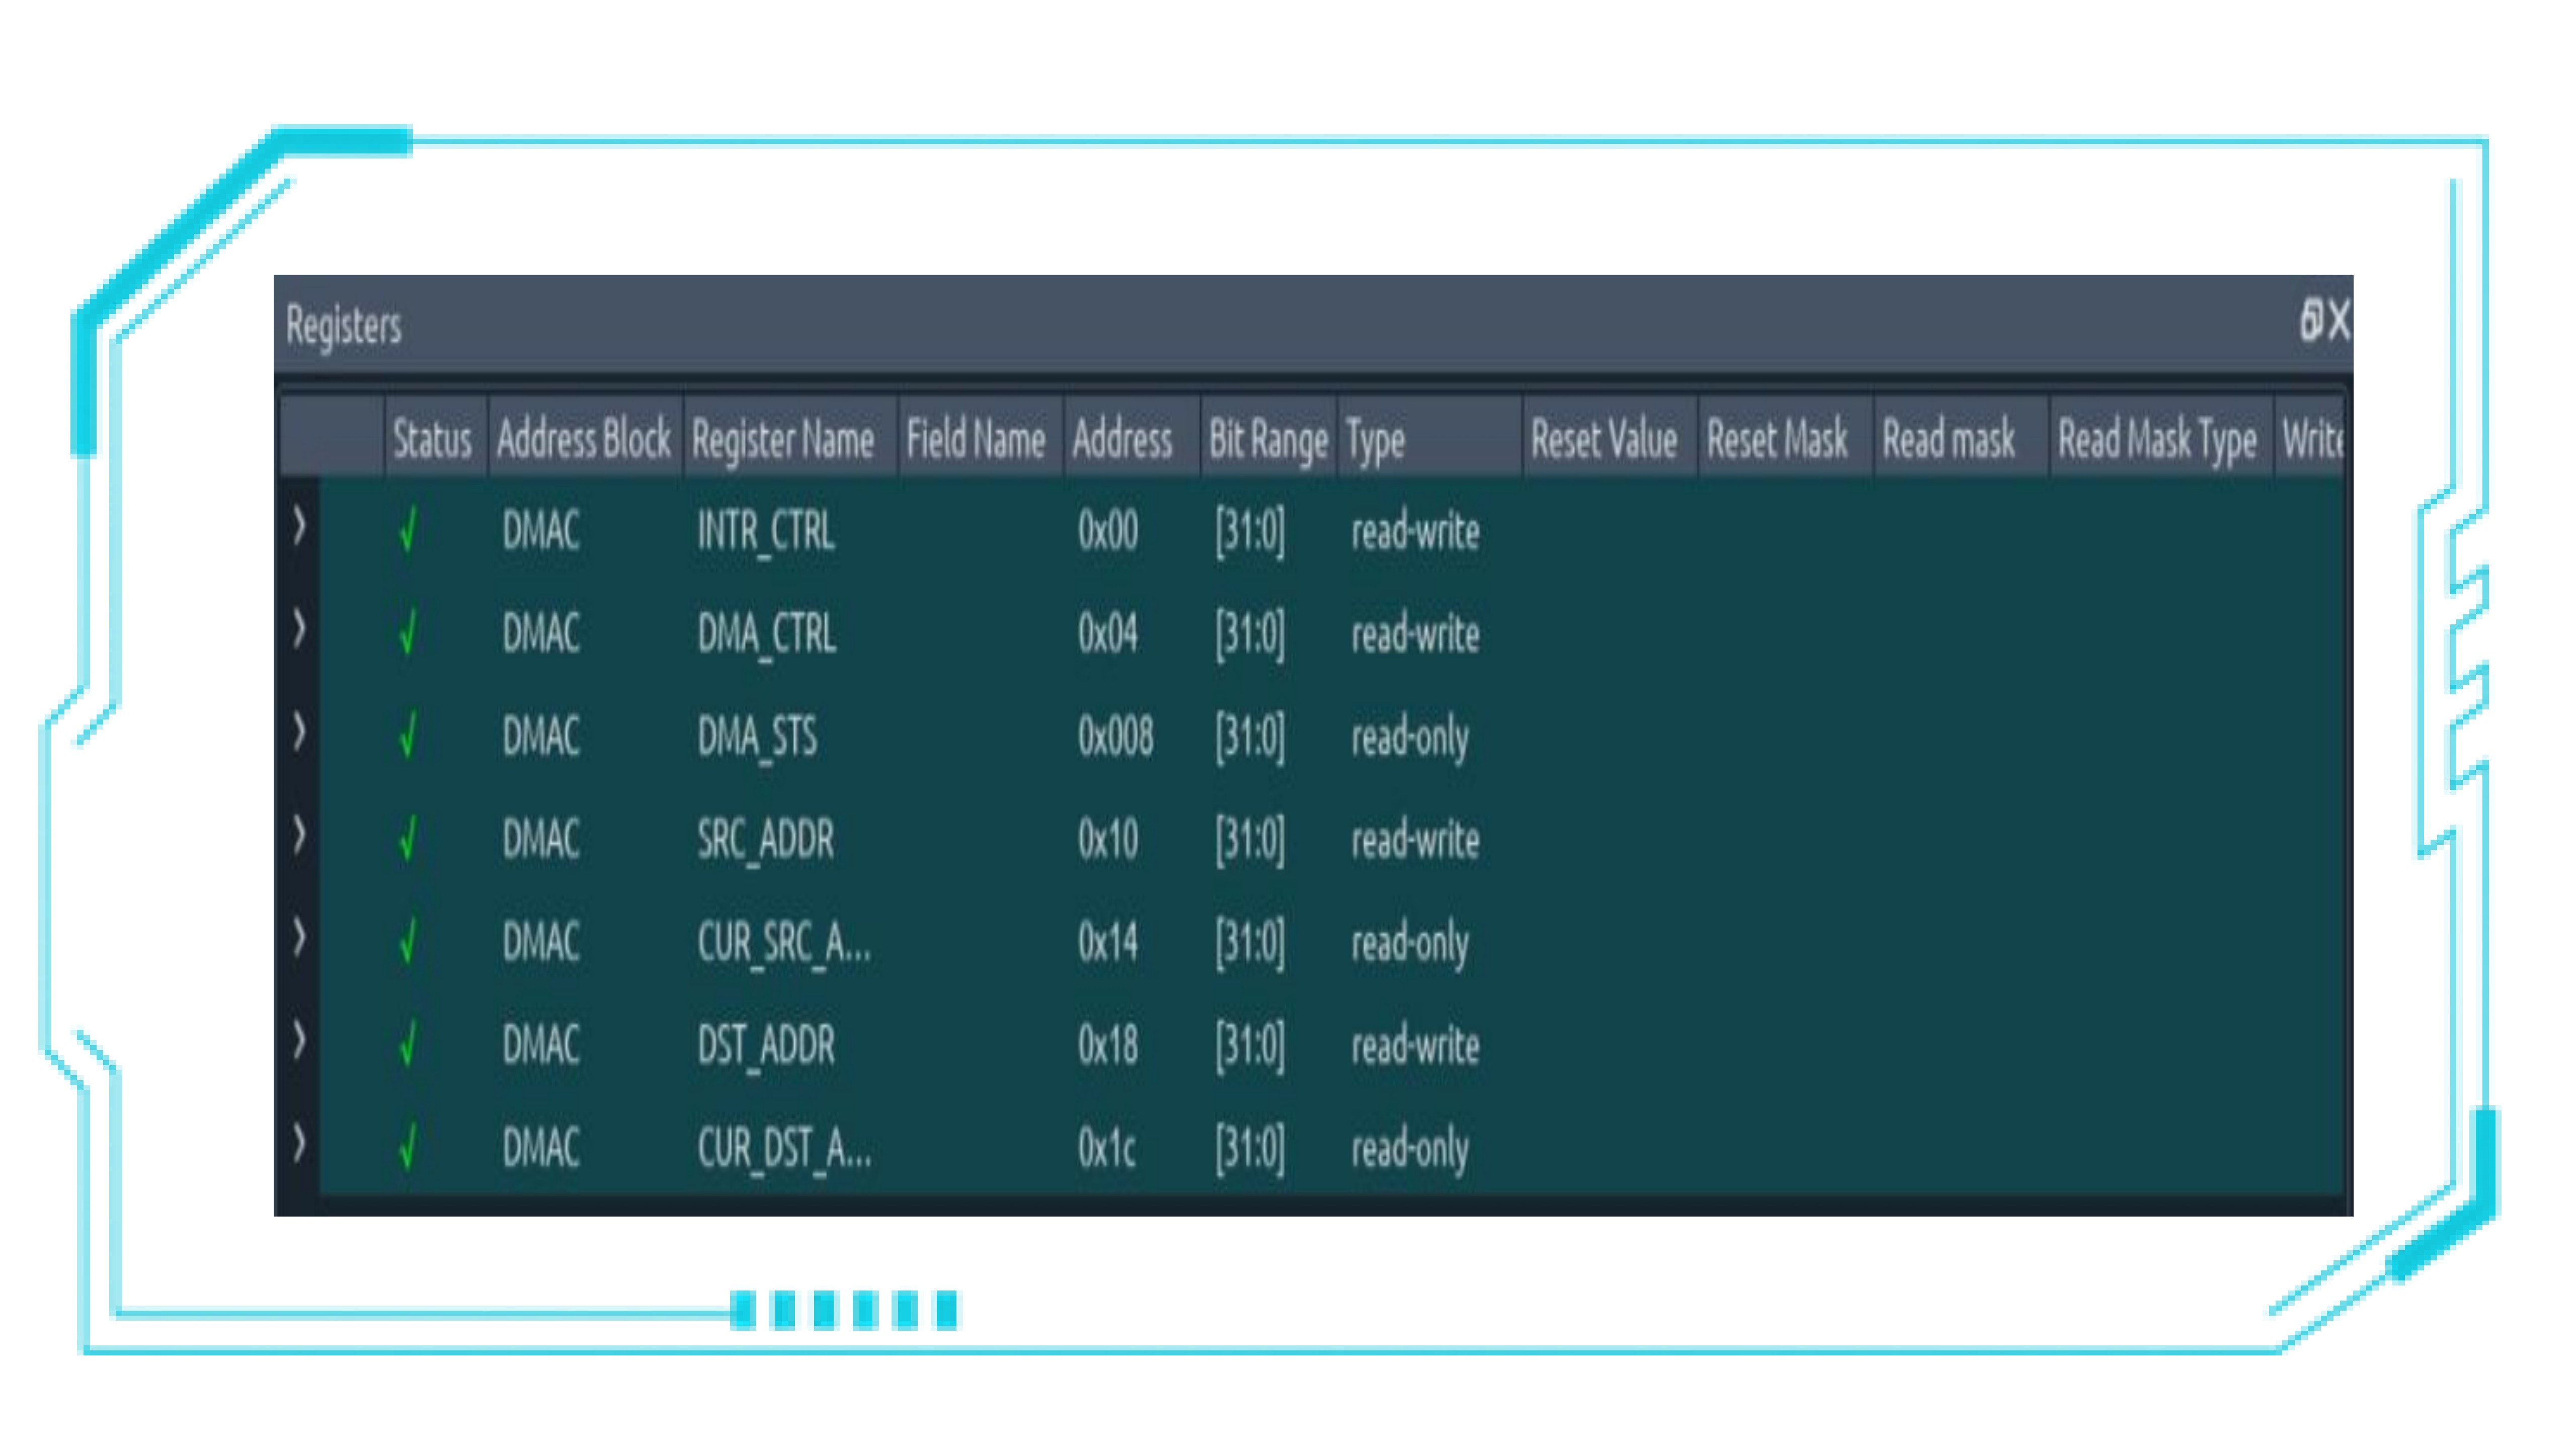Click the read-only type cell for CUR_SRC_A...

pos(1410,945)
